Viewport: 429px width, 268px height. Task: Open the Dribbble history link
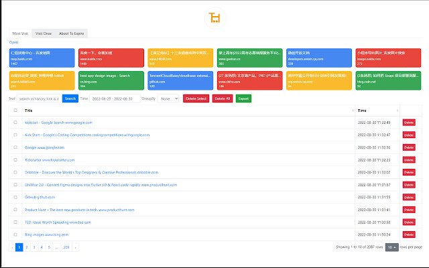coord(91,172)
